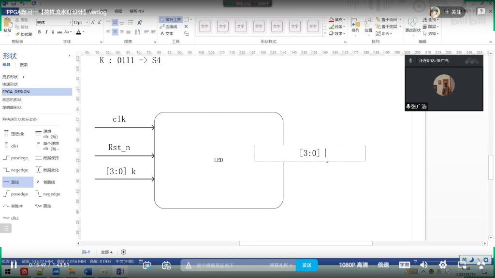Click the Send danmaku button
495x278 pixels.
pos(306,265)
